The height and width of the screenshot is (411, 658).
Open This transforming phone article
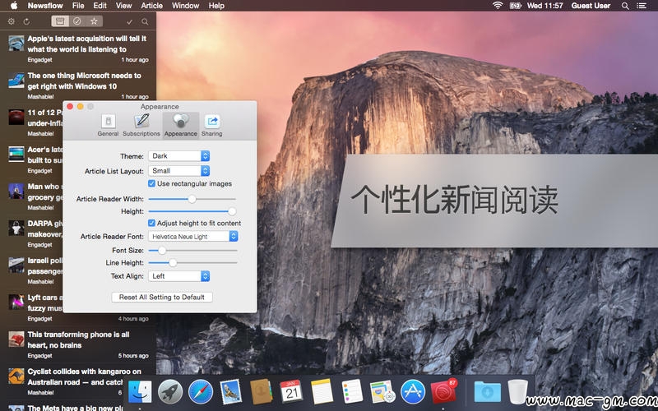[78, 344]
